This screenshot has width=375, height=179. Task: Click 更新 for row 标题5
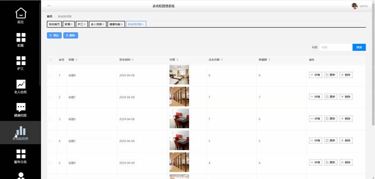pos(331,141)
